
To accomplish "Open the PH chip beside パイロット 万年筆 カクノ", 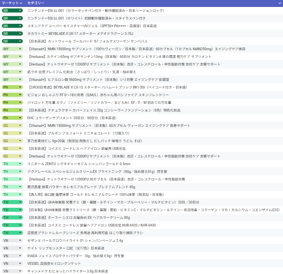I will [12, 102].
